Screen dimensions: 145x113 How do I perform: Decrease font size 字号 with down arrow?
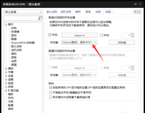(133, 37)
